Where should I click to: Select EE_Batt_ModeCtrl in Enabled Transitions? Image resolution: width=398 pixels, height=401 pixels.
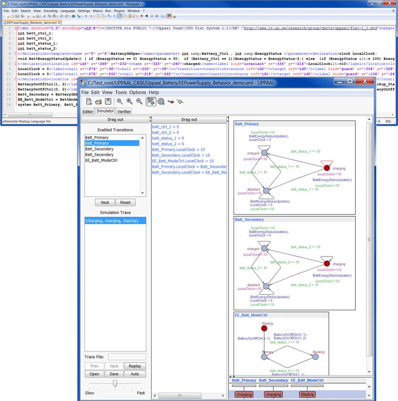click(112, 160)
